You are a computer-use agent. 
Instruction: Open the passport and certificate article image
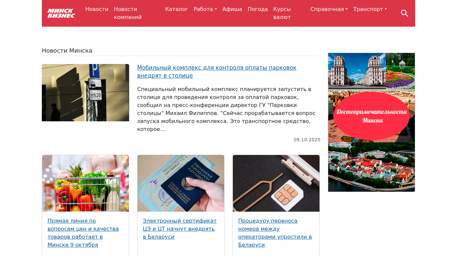tap(181, 183)
